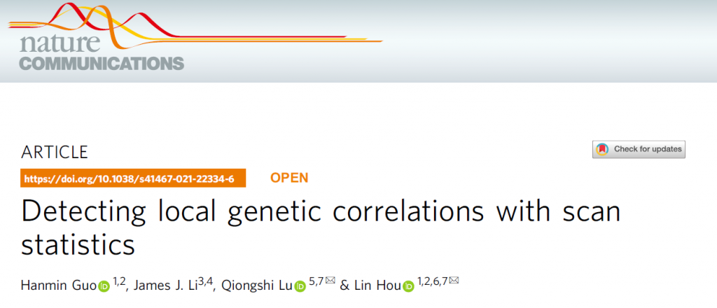Image resolution: width=717 pixels, height=308 pixels.
Task: Click the email envelope icon after Lin Hou
Action: (454, 281)
